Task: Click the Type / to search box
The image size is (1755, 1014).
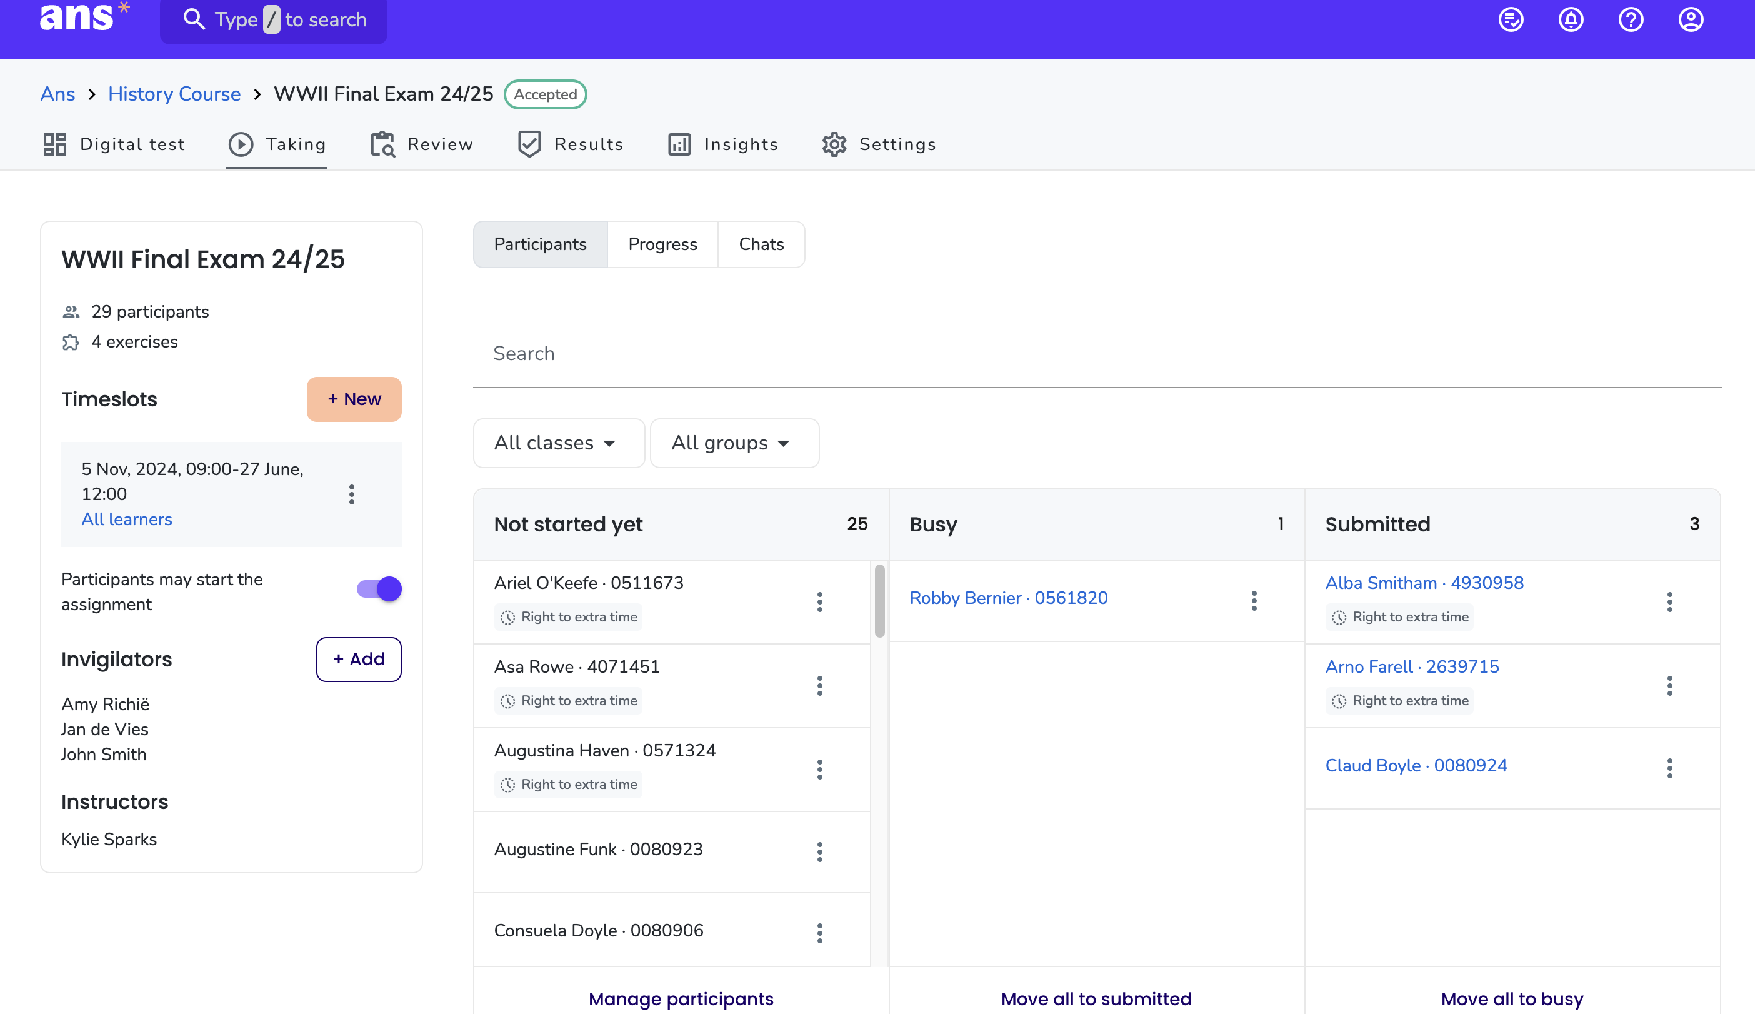Action: click(274, 19)
